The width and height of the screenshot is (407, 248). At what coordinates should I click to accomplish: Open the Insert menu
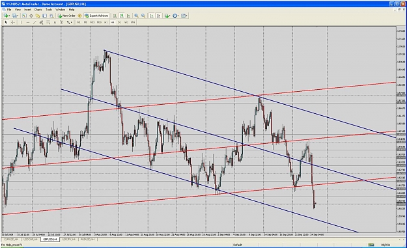click(27, 9)
